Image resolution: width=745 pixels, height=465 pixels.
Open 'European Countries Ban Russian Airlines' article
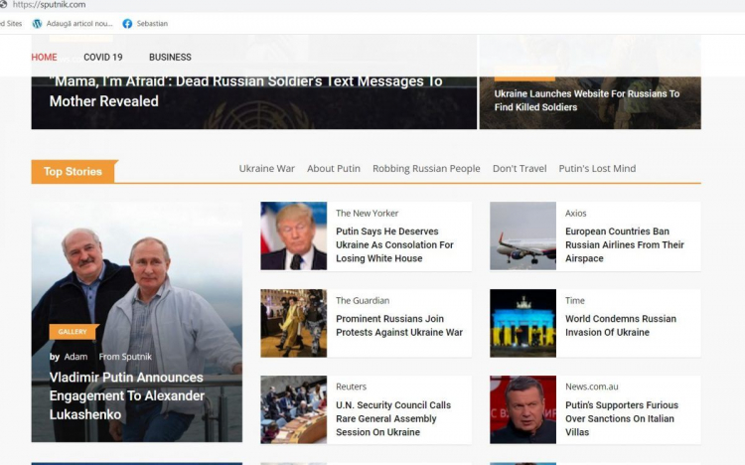625,244
